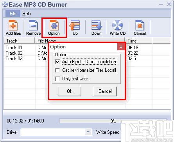Close the Ease MP3 CD Burner window
This screenshot has height=142, width=174.
(x=169, y=4)
